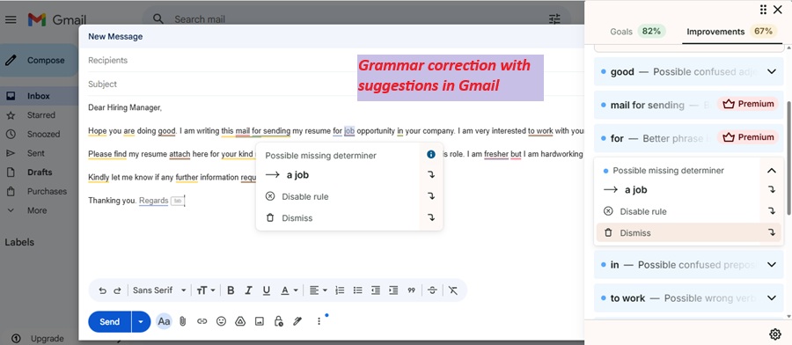The height and width of the screenshot is (345, 792).
Task: Open the Send options dropdown arrow
Action: 141,322
